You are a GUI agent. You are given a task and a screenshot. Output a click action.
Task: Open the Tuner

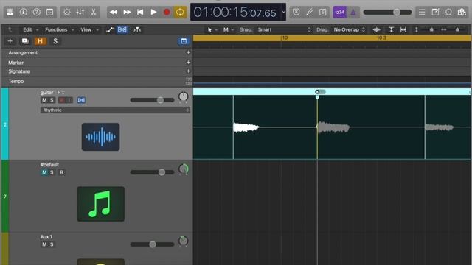pyautogui.click(x=310, y=13)
